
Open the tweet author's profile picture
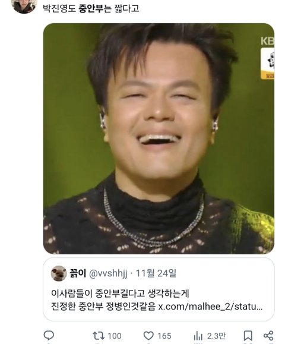point(24,5)
